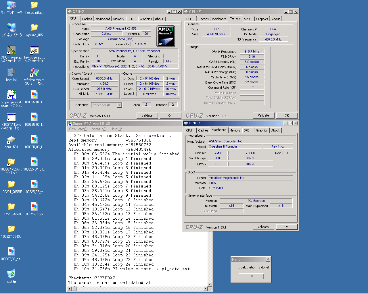Click Validate in the Mainboard CPU-Z window
This screenshot has height=294, width=368.
pos(263,227)
